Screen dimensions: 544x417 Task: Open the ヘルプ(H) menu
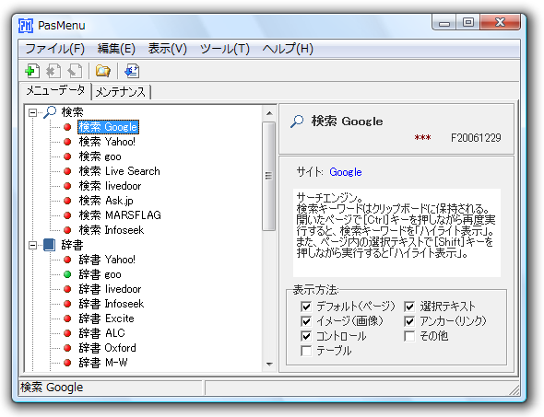click(x=288, y=49)
